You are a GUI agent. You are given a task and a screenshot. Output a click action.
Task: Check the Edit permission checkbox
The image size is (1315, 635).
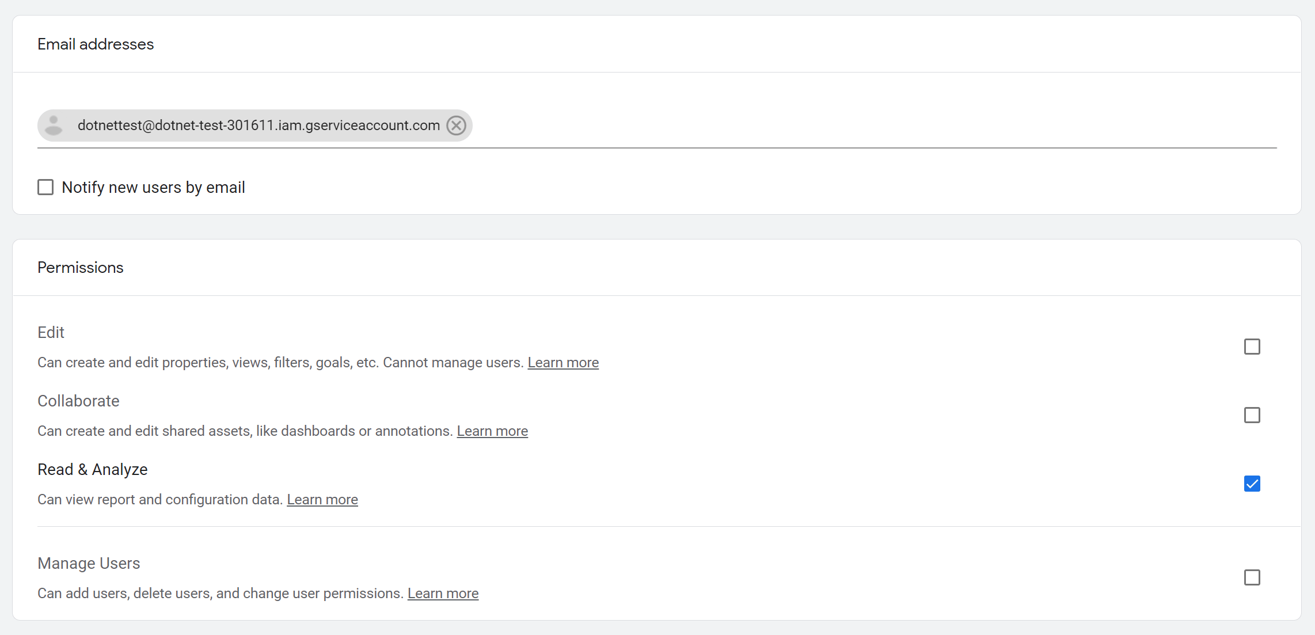(1252, 347)
